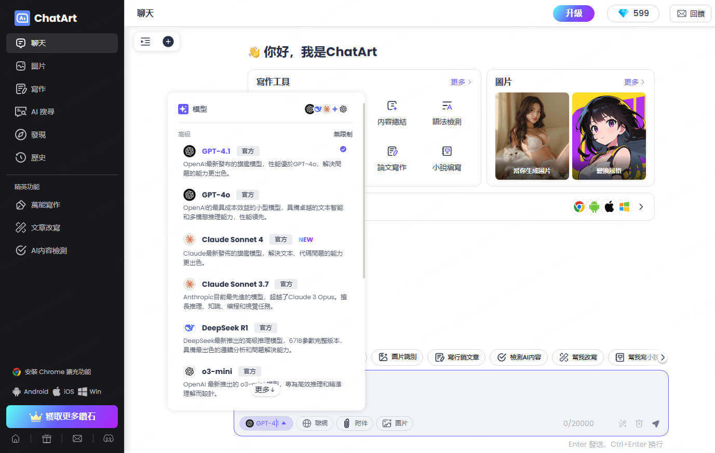Click 安裝 Chrome 擴充功能 link
Image resolution: width=715 pixels, height=453 pixels.
pos(52,372)
